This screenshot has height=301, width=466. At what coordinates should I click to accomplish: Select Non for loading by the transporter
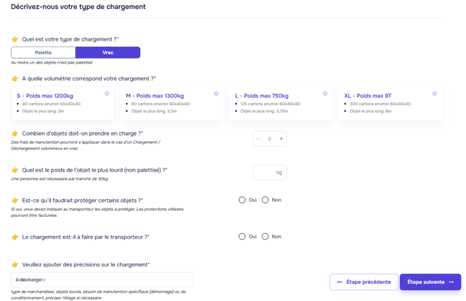coord(266,237)
